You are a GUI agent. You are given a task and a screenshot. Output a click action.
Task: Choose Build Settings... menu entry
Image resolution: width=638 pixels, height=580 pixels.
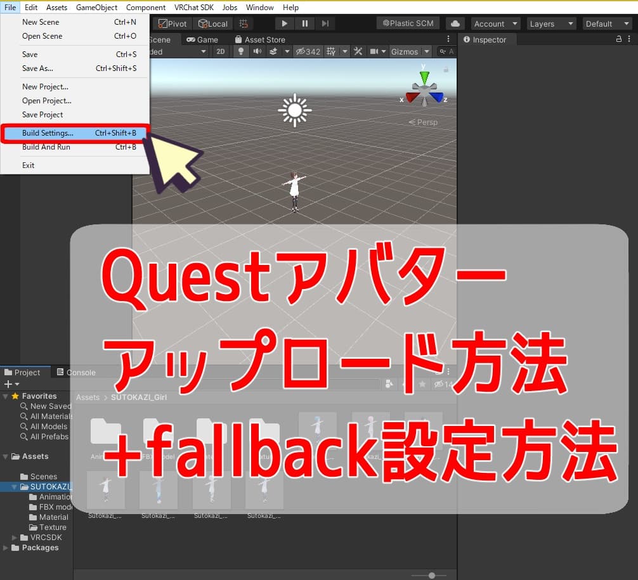(75, 133)
